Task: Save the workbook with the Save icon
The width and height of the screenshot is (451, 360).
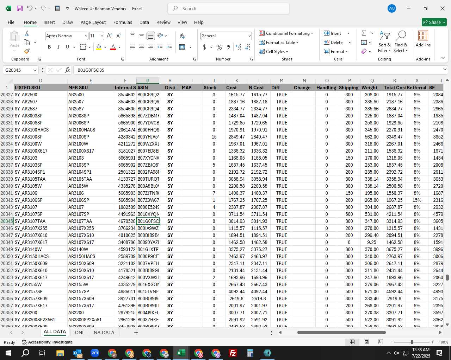Action: tap(20, 8)
